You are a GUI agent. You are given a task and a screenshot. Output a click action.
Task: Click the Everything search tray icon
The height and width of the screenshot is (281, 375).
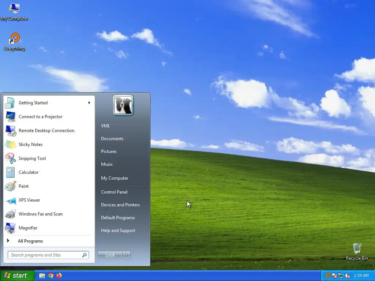pyautogui.click(x=328, y=276)
